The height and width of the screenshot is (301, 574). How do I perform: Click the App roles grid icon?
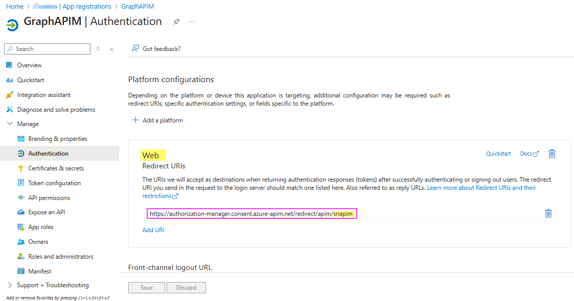[x=21, y=227]
